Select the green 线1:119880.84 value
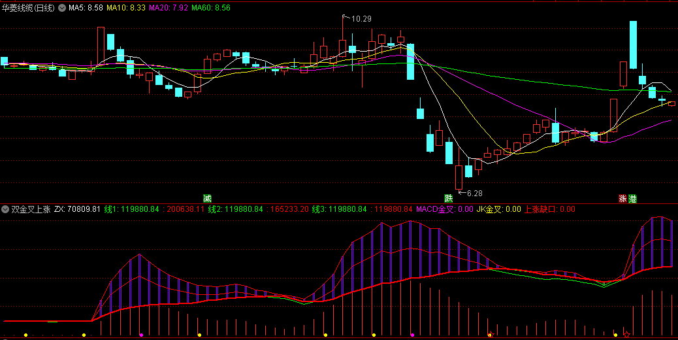Image resolution: width=678 pixels, height=340 pixels. pyautogui.click(x=132, y=209)
